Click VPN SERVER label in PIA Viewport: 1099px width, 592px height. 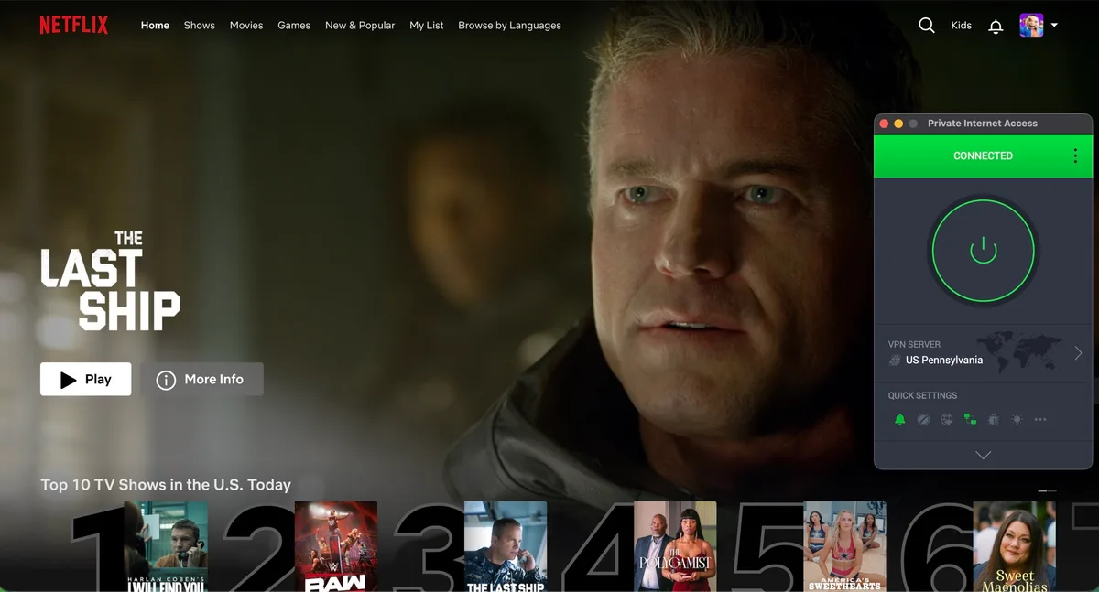914,345
